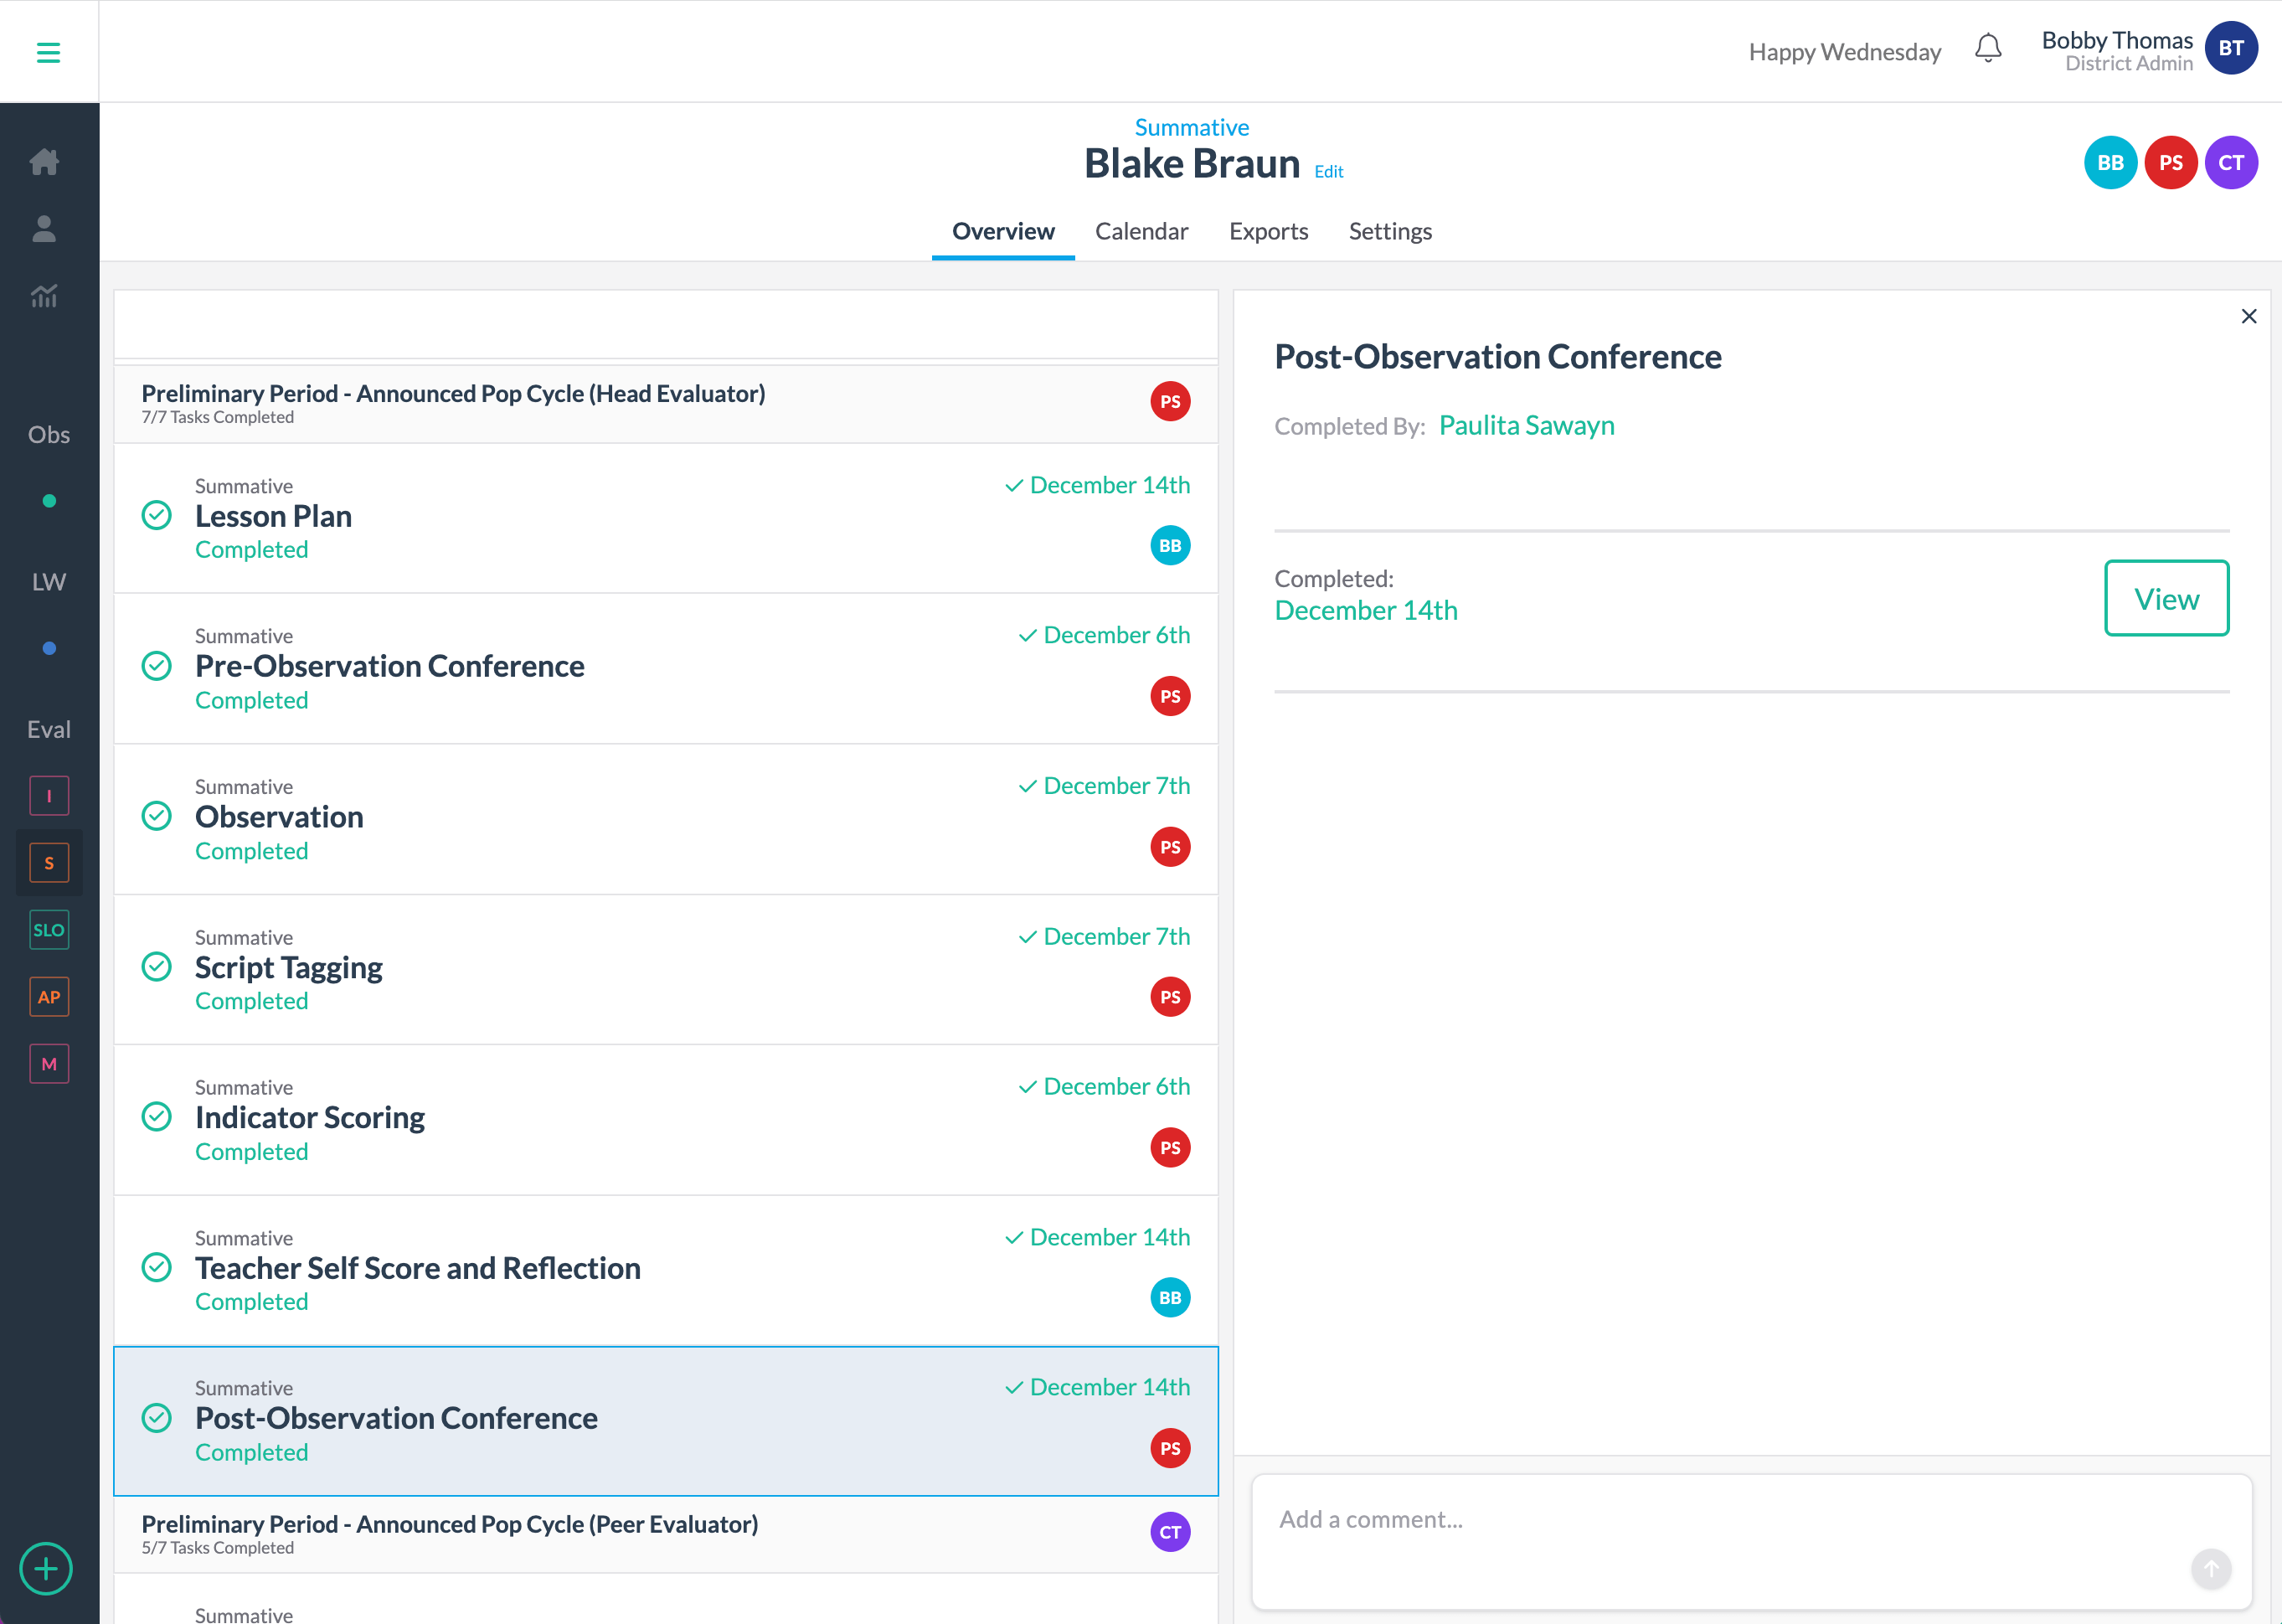
Task: Click View on Post-Observation Conference
Action: [x=2167, y=598]
